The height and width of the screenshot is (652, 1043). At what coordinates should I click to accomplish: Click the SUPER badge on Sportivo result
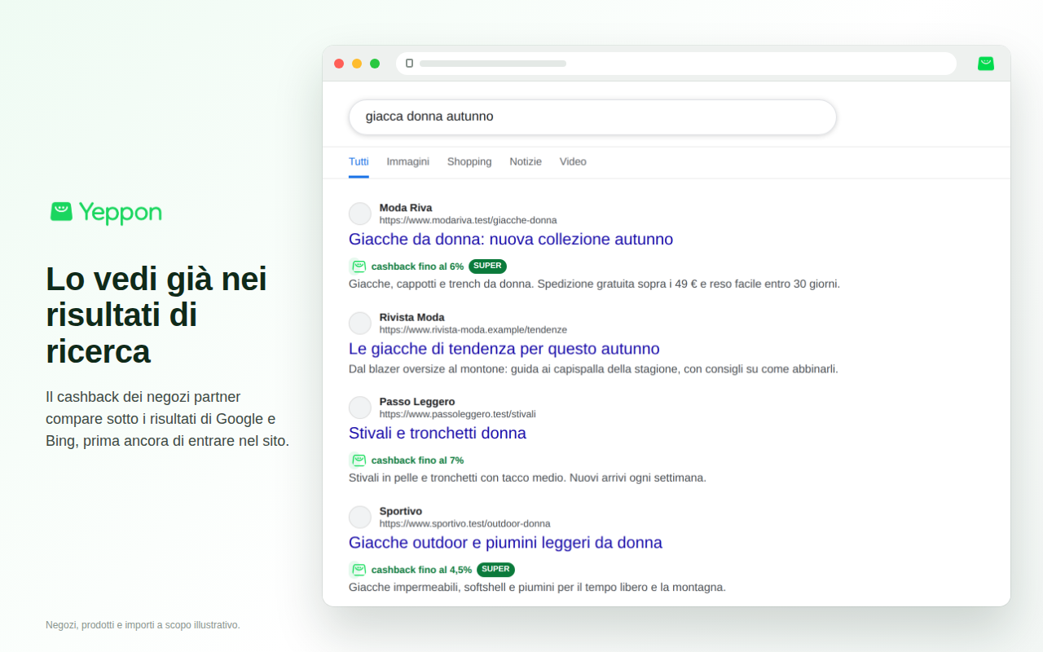(495, 570)
